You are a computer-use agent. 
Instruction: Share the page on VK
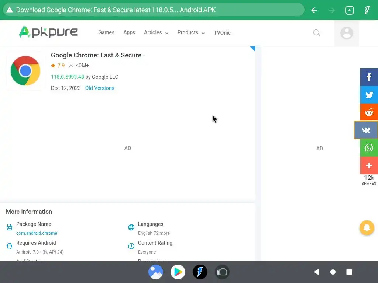[x=366, y=130]
